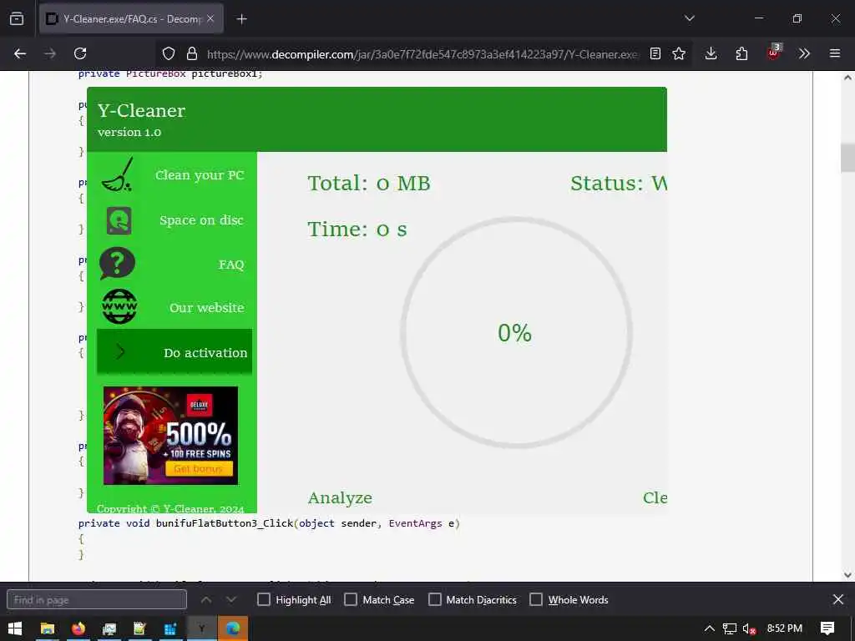Click scrollbar down arrow
The width and height of the screenshot is (855, 641).
coord(847,574)
